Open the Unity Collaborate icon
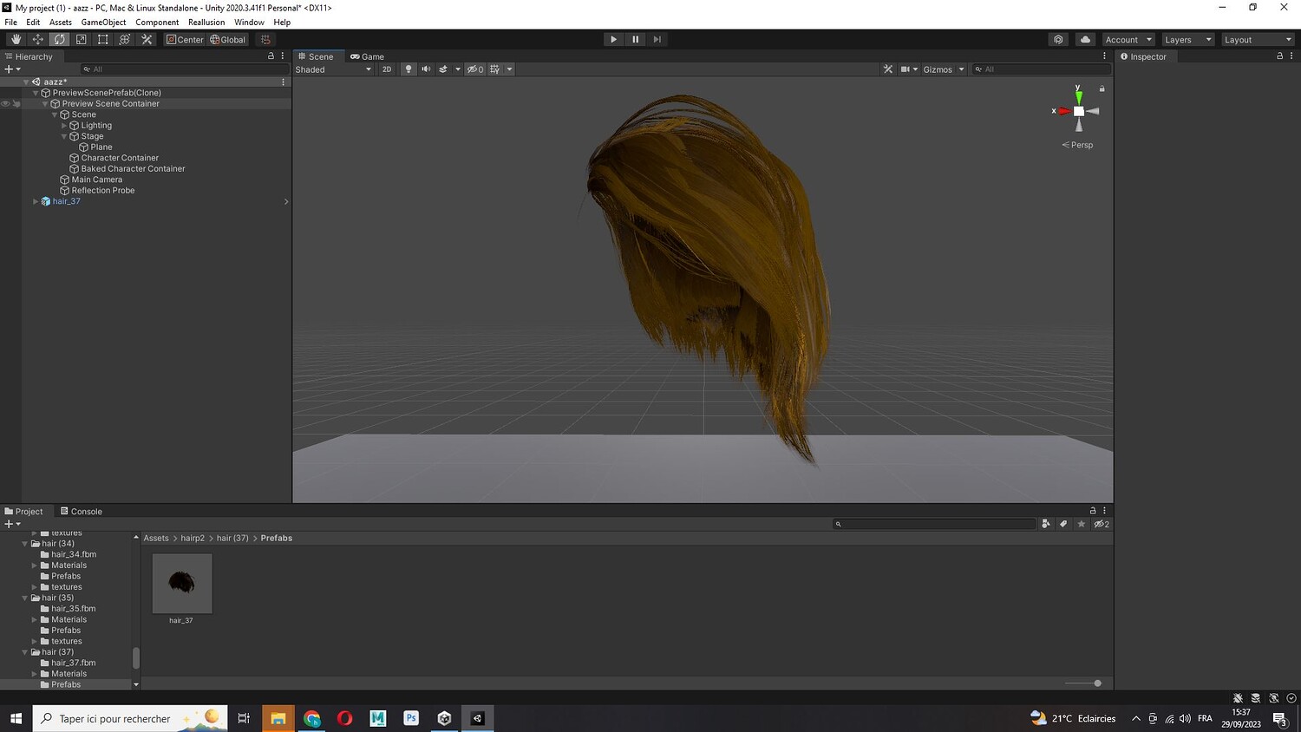Viewport: 1301px width, 732px height. [x=1058, y=39]
